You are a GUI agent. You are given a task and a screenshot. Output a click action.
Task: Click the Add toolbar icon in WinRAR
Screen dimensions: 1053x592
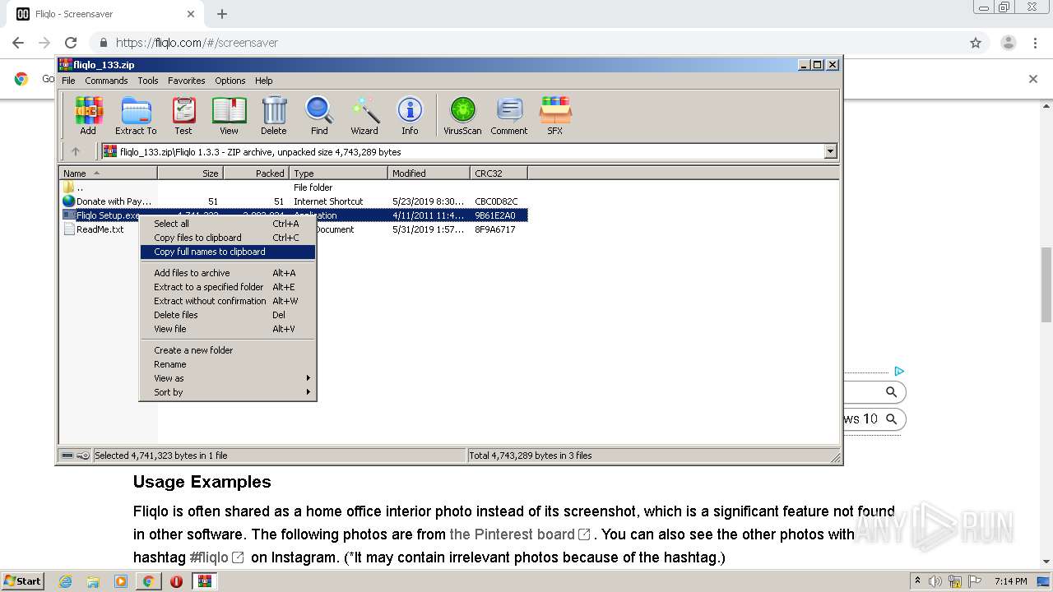[x=88, y=115]
